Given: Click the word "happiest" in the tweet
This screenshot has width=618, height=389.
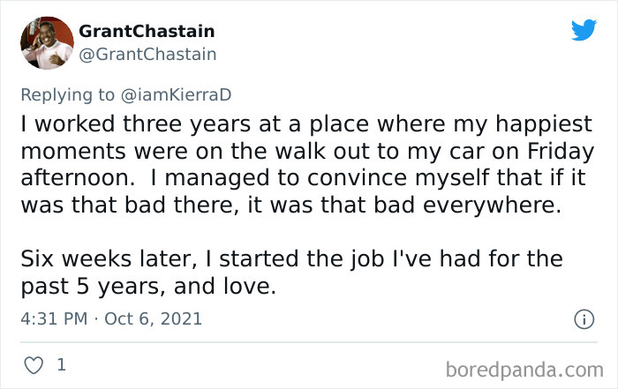Looking at the screenshot, I should [x=509, y=124].
